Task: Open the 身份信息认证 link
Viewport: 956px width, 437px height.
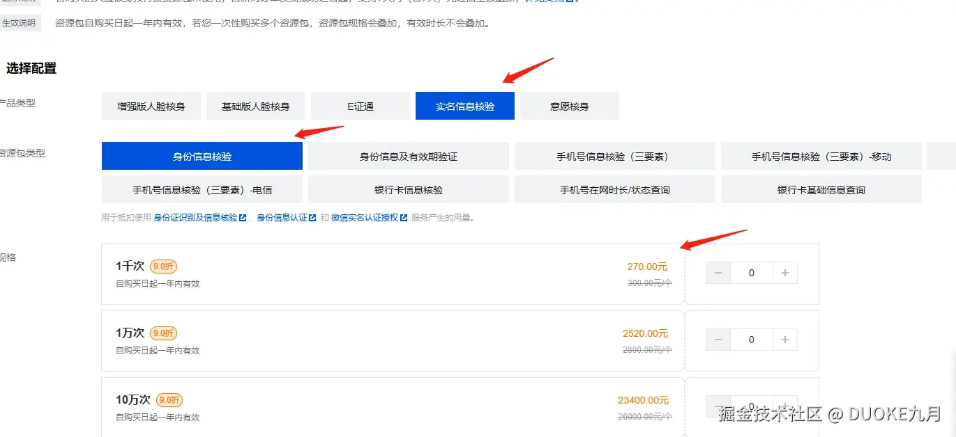Action: [x=282, y=218]
